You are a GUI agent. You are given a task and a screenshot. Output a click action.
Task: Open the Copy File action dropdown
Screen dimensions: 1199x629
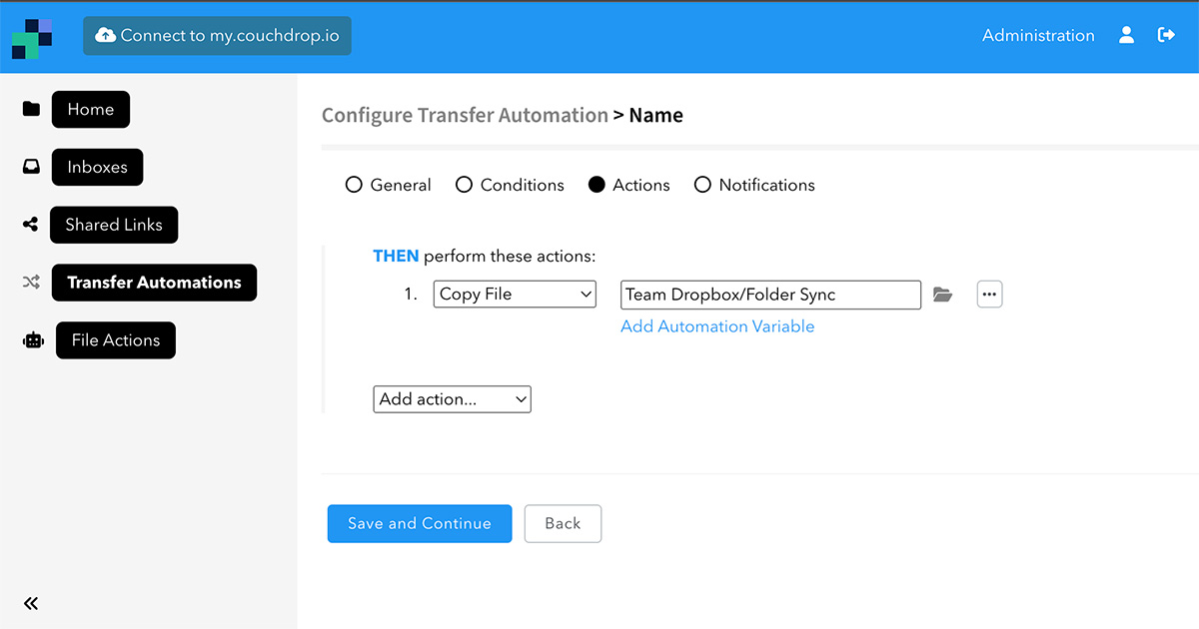tap(515, 294)
